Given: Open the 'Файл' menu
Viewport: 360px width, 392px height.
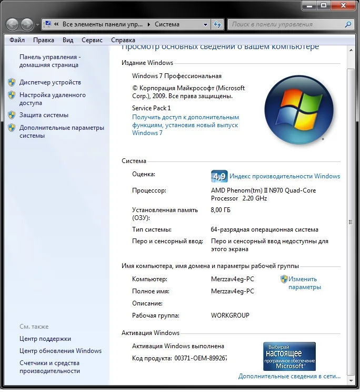Looking at the screenshot, I should click(17, 40).
